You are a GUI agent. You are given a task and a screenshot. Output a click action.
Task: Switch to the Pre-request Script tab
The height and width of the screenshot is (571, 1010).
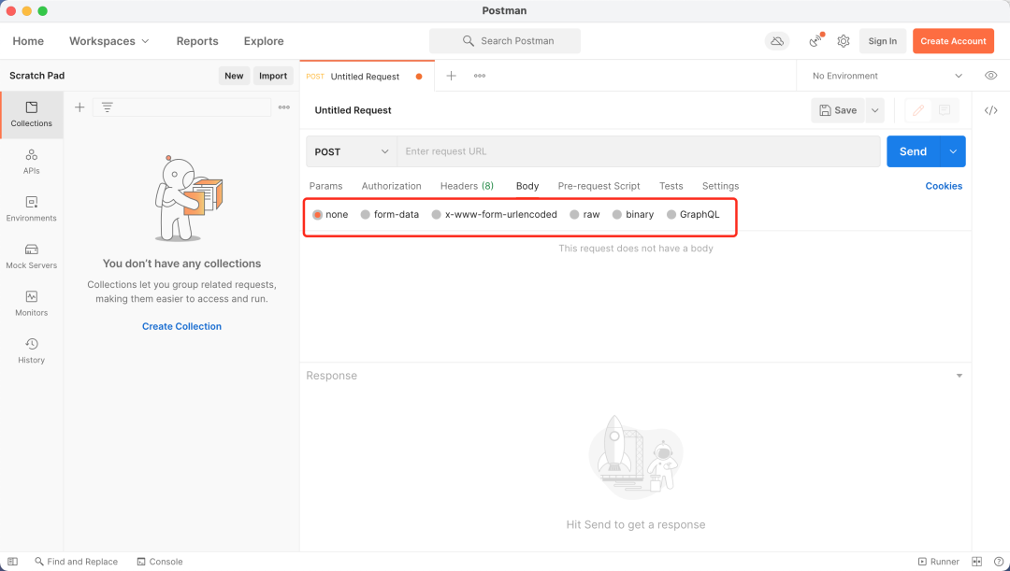tap(599, 186)
